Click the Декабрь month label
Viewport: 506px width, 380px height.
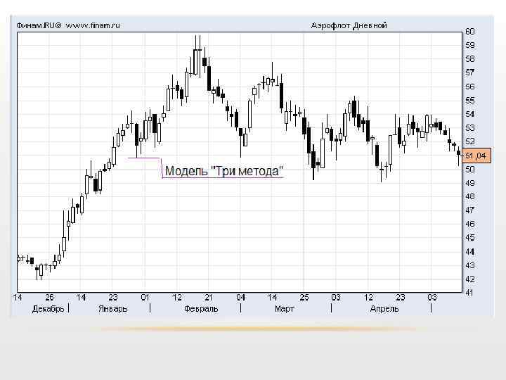(x=48, y=309)
